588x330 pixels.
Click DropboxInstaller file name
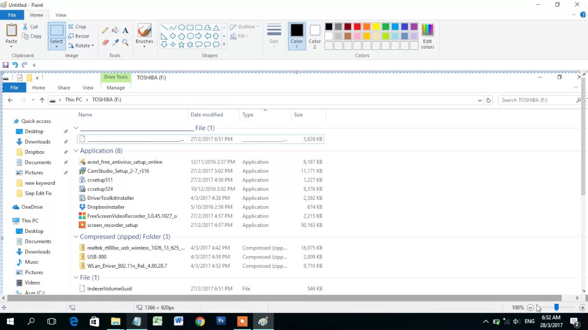tap(106, 207)
